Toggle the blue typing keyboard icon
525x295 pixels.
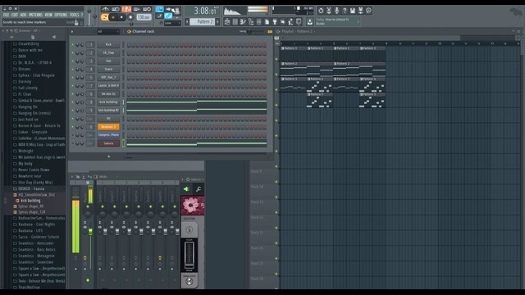(160, 9)
